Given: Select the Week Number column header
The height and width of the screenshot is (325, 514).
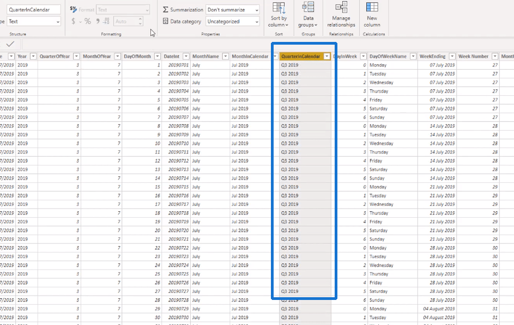Looking at the screenshot, I should [473, 56].
